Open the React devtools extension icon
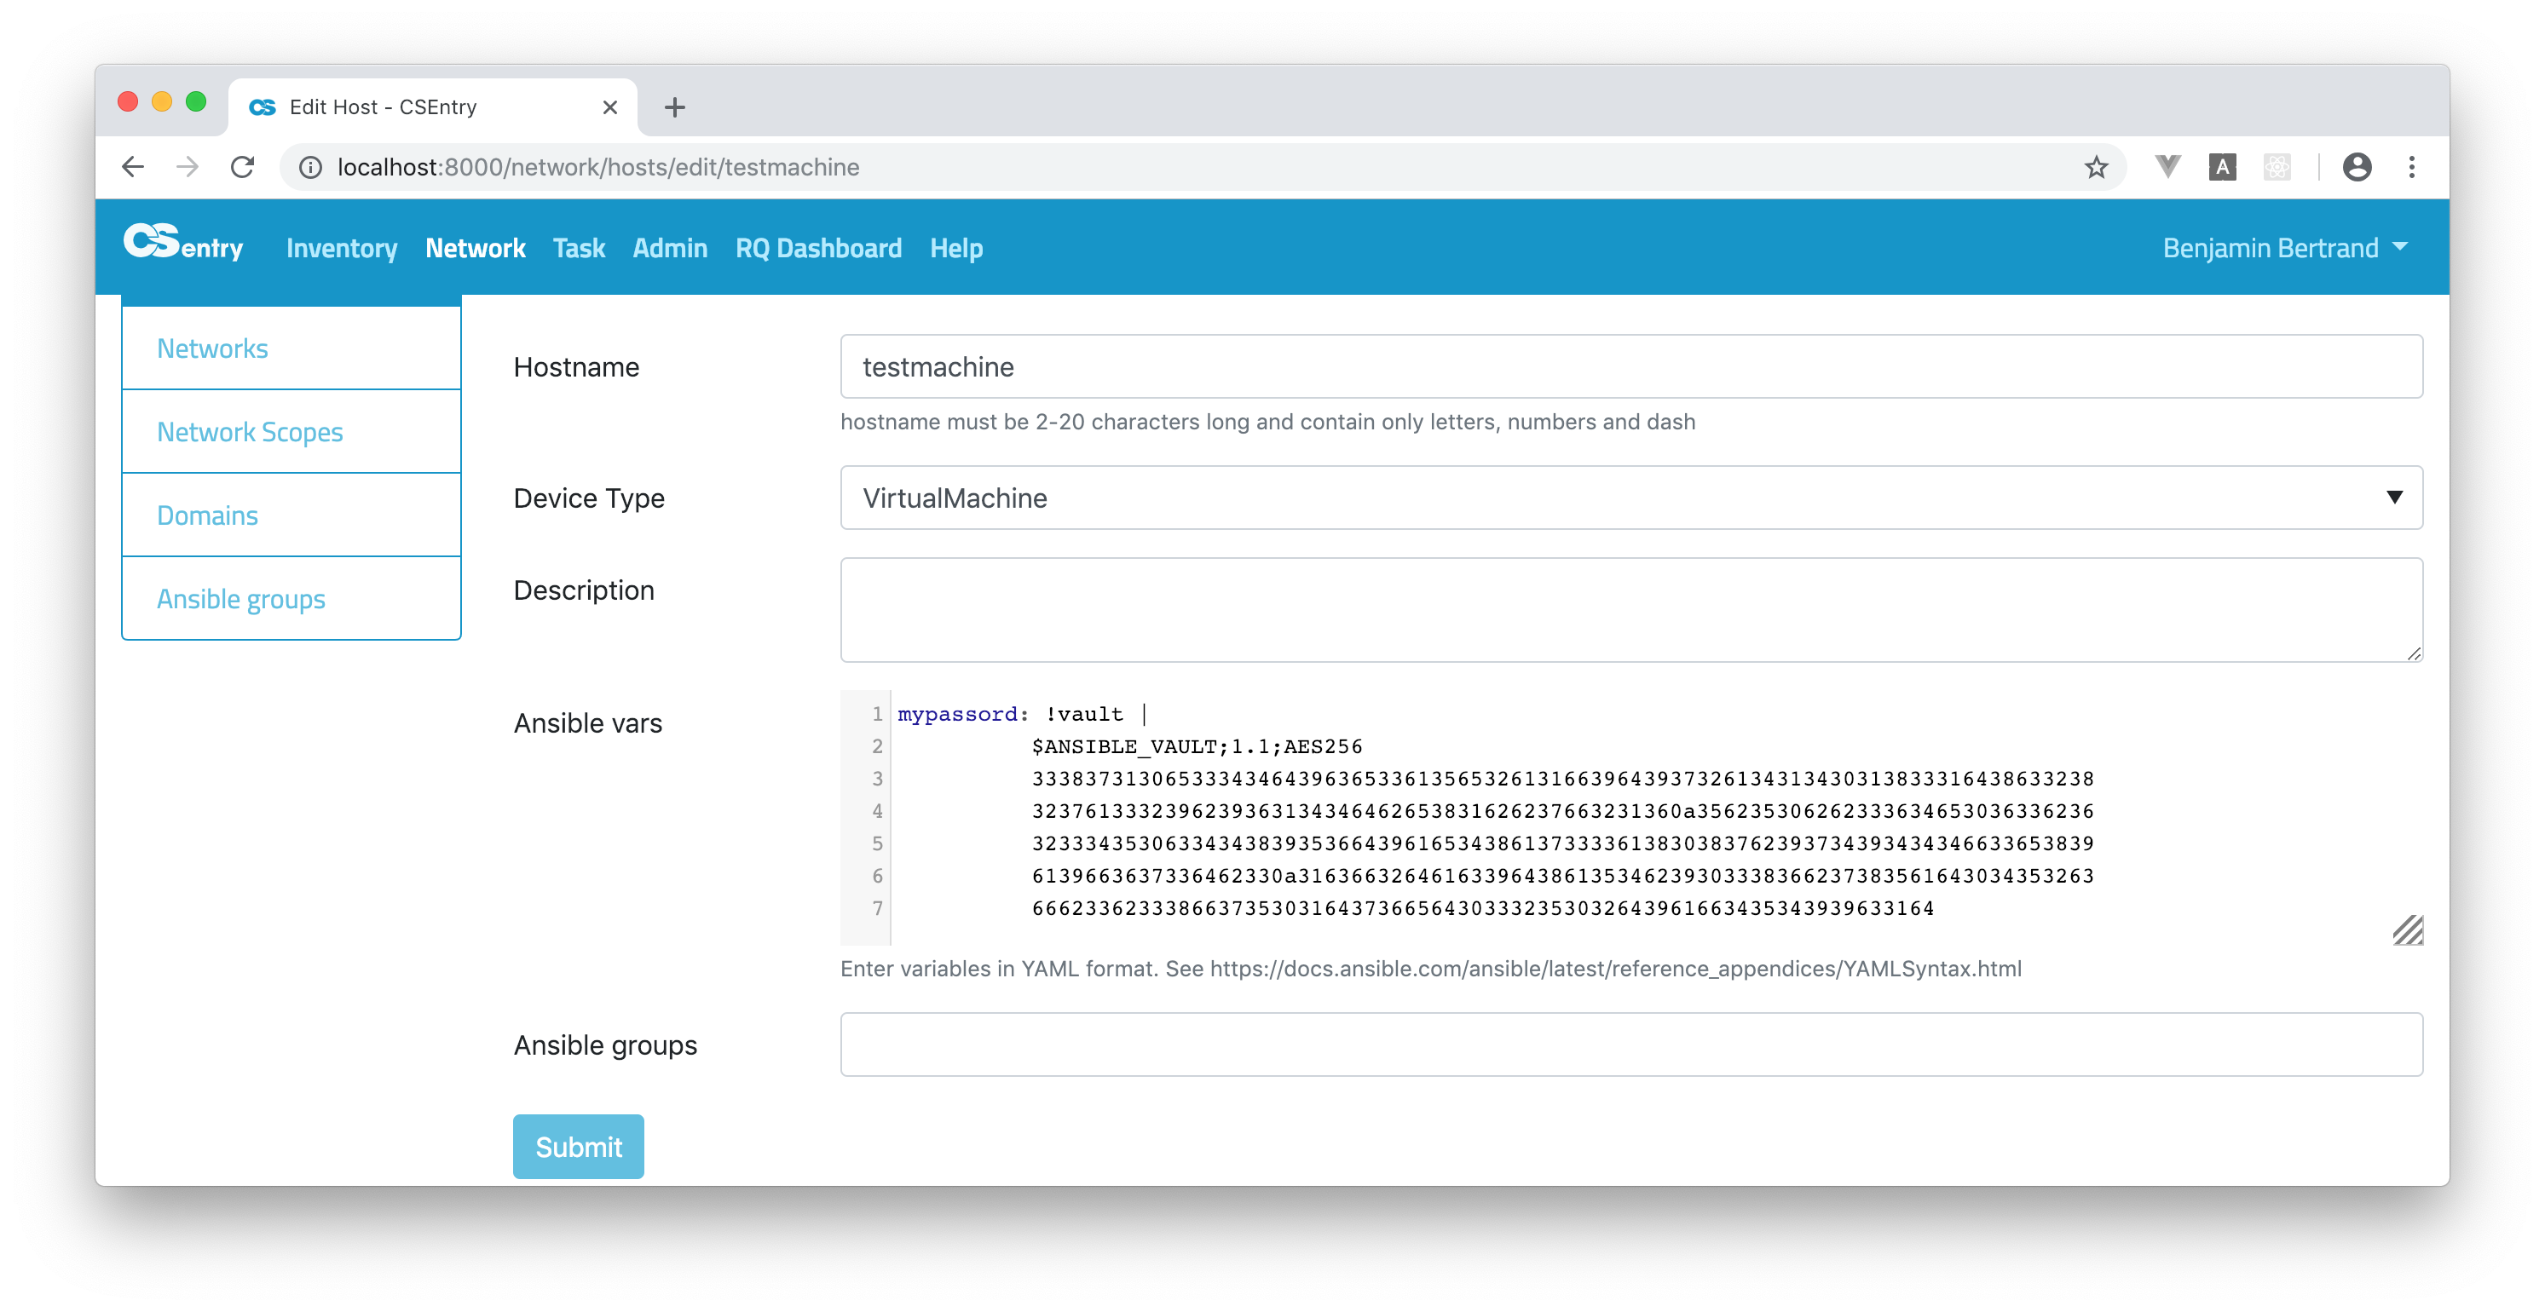2545x1312 pixels. click(2277, 167)
